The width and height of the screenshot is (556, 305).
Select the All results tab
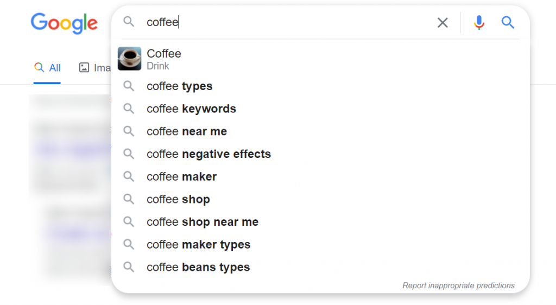click(47, 68)
